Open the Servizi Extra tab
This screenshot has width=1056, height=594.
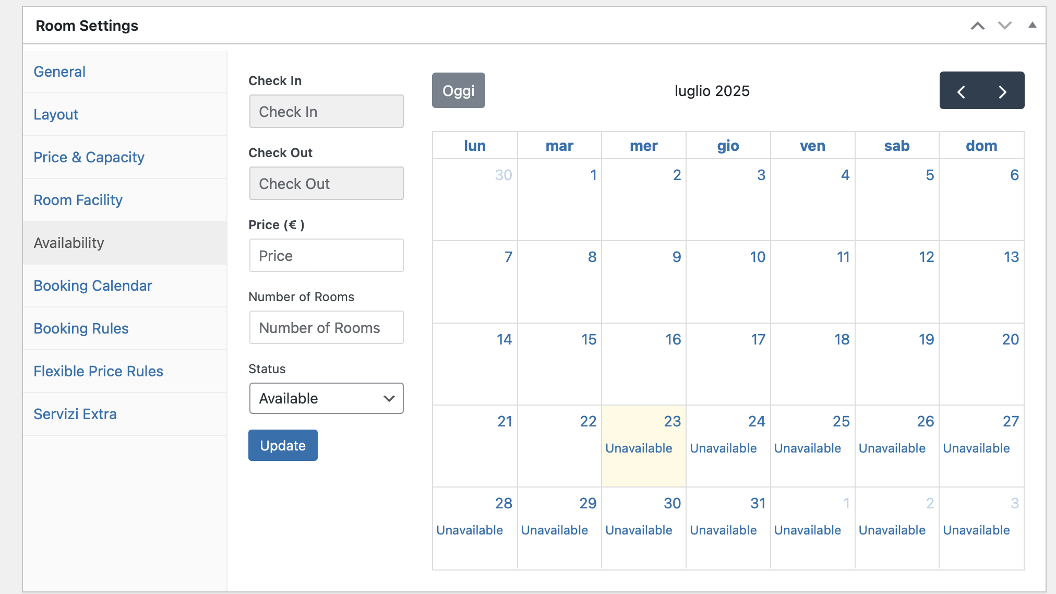click(x=125, y=414)
